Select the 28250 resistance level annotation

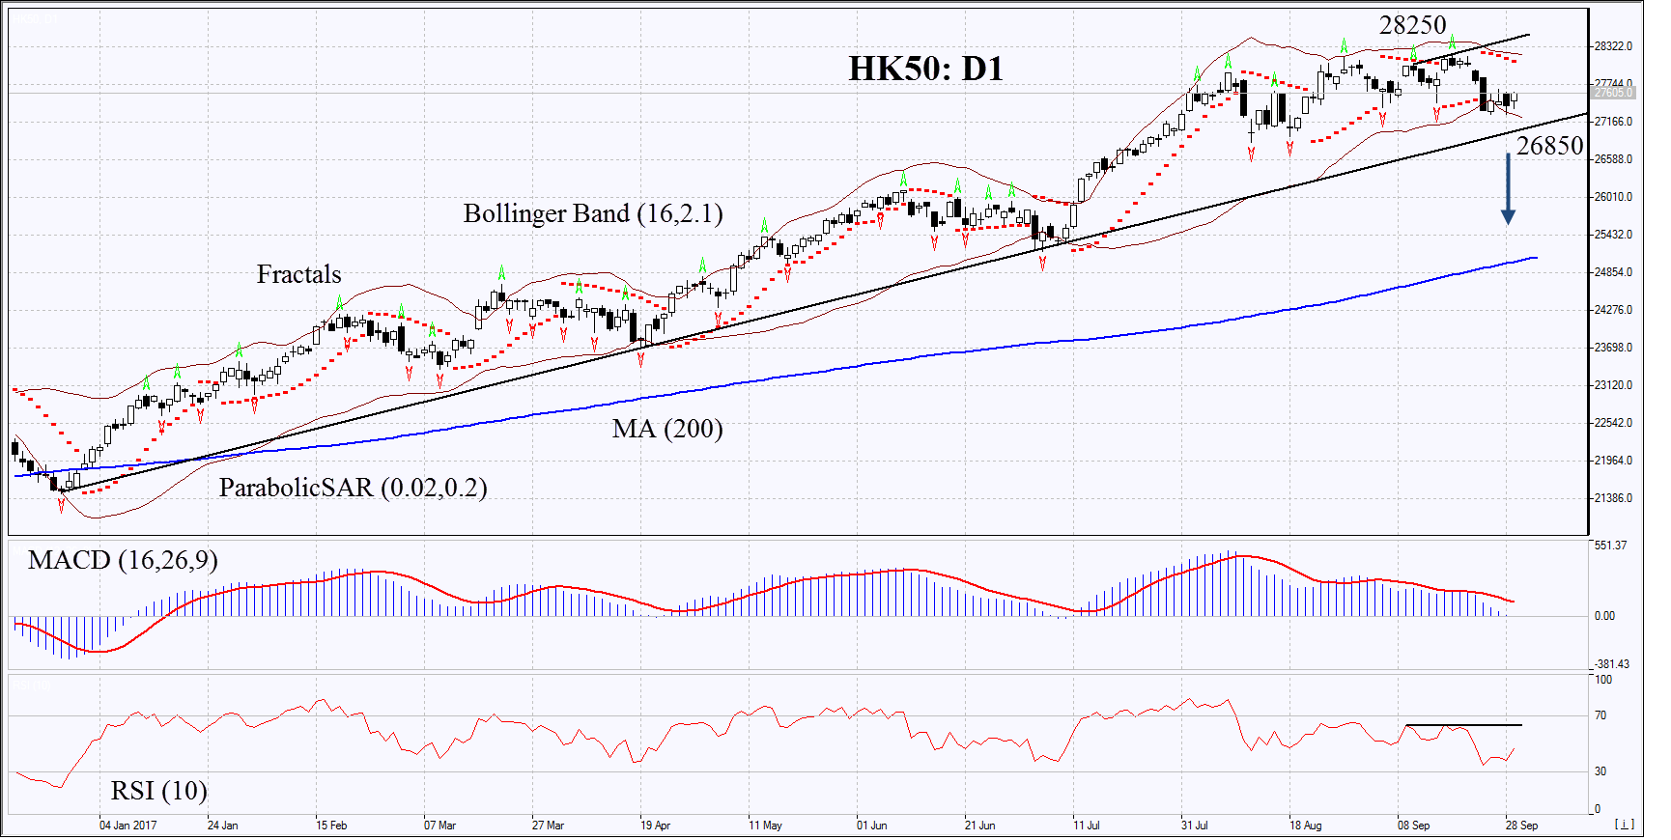point(1412,25)
